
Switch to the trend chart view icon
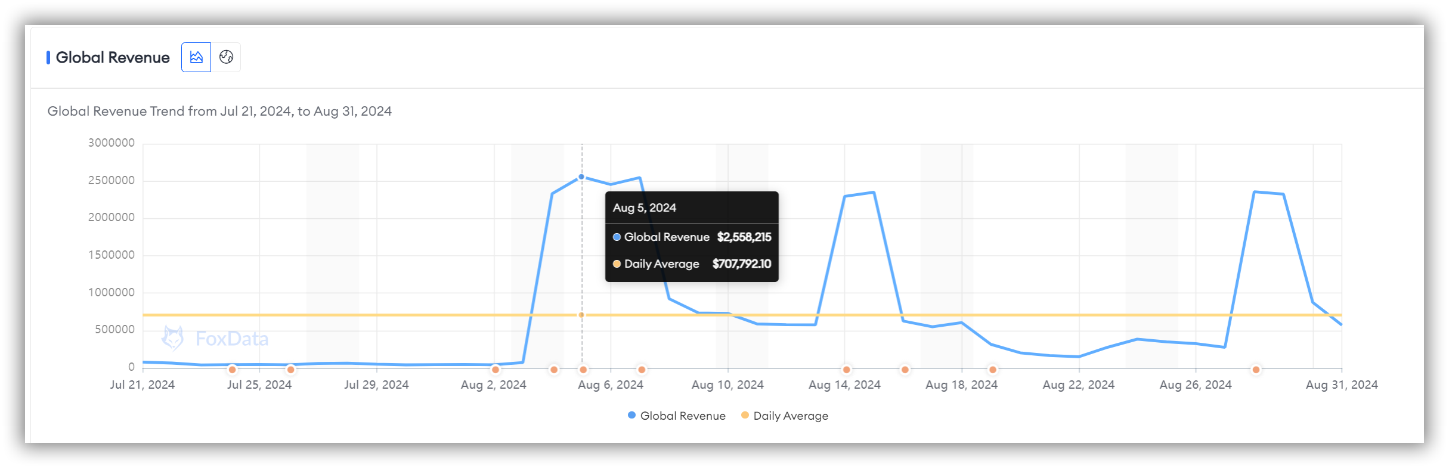pos(196,57)
